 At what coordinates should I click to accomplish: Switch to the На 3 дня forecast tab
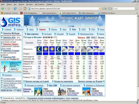[48, 34]
